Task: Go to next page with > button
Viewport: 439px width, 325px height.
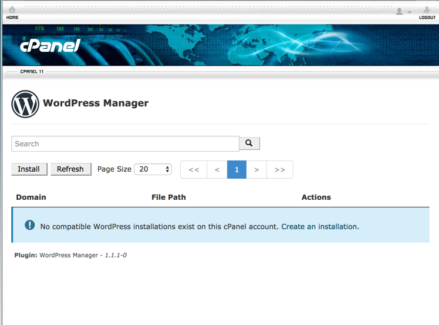Action: (256, 170)
